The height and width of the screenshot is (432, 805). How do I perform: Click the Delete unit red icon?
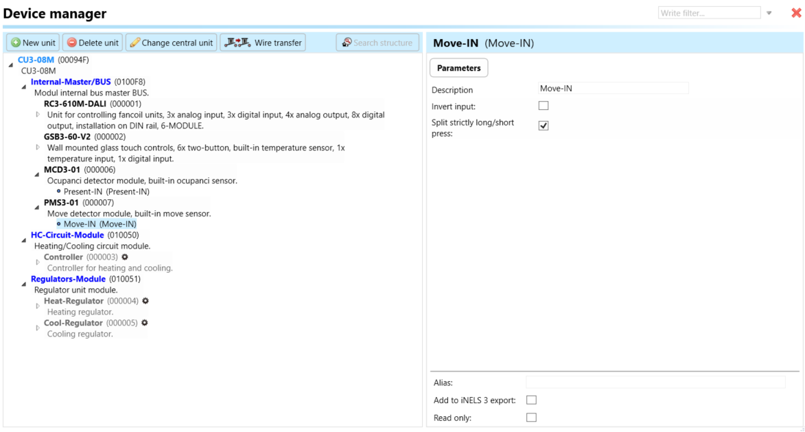pos(72,43)
